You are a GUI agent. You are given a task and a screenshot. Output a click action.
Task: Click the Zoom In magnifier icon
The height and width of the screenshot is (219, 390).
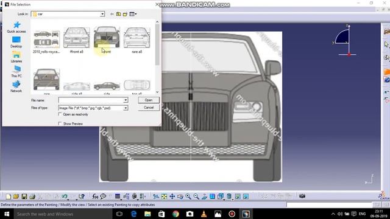click(x=188, y=196)
